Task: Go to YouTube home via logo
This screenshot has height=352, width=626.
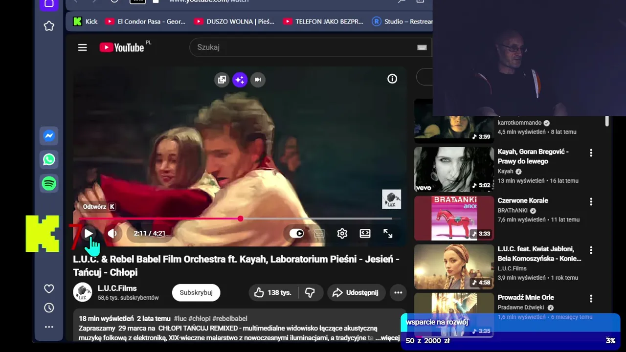Action: tap(122, 47)
